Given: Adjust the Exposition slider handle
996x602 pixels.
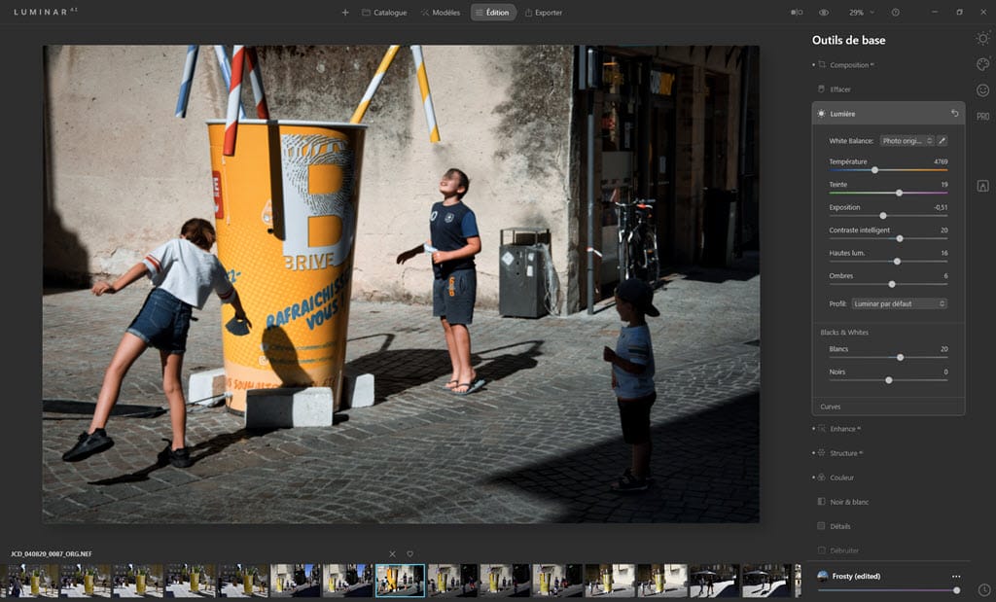Looking at the screenshot, I should pos(883,216).
